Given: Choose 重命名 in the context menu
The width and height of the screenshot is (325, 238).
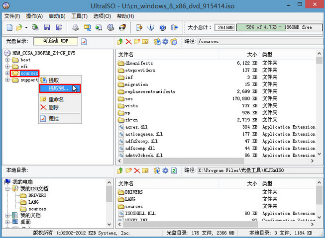Looking at the screenshot, I should pos(60,99).
